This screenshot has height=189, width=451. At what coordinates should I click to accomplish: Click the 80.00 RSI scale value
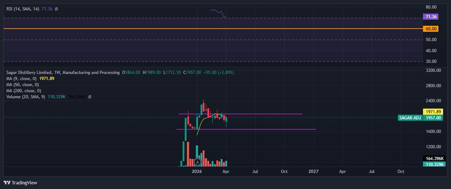431,7
